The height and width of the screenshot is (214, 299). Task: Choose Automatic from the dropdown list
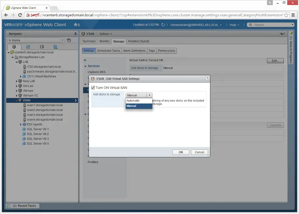tap(139, 101)
